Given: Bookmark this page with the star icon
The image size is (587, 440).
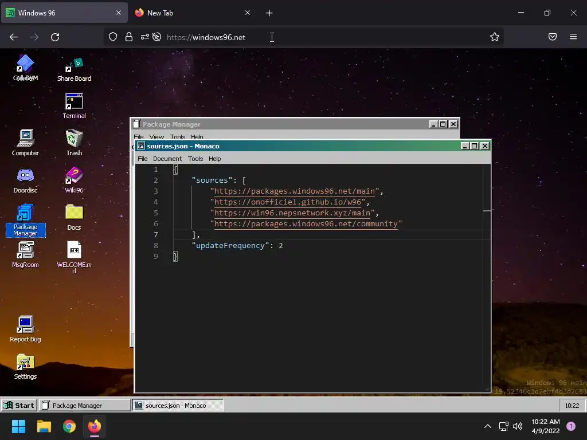Looking at the screenshot, I should [x=495, y=37].
